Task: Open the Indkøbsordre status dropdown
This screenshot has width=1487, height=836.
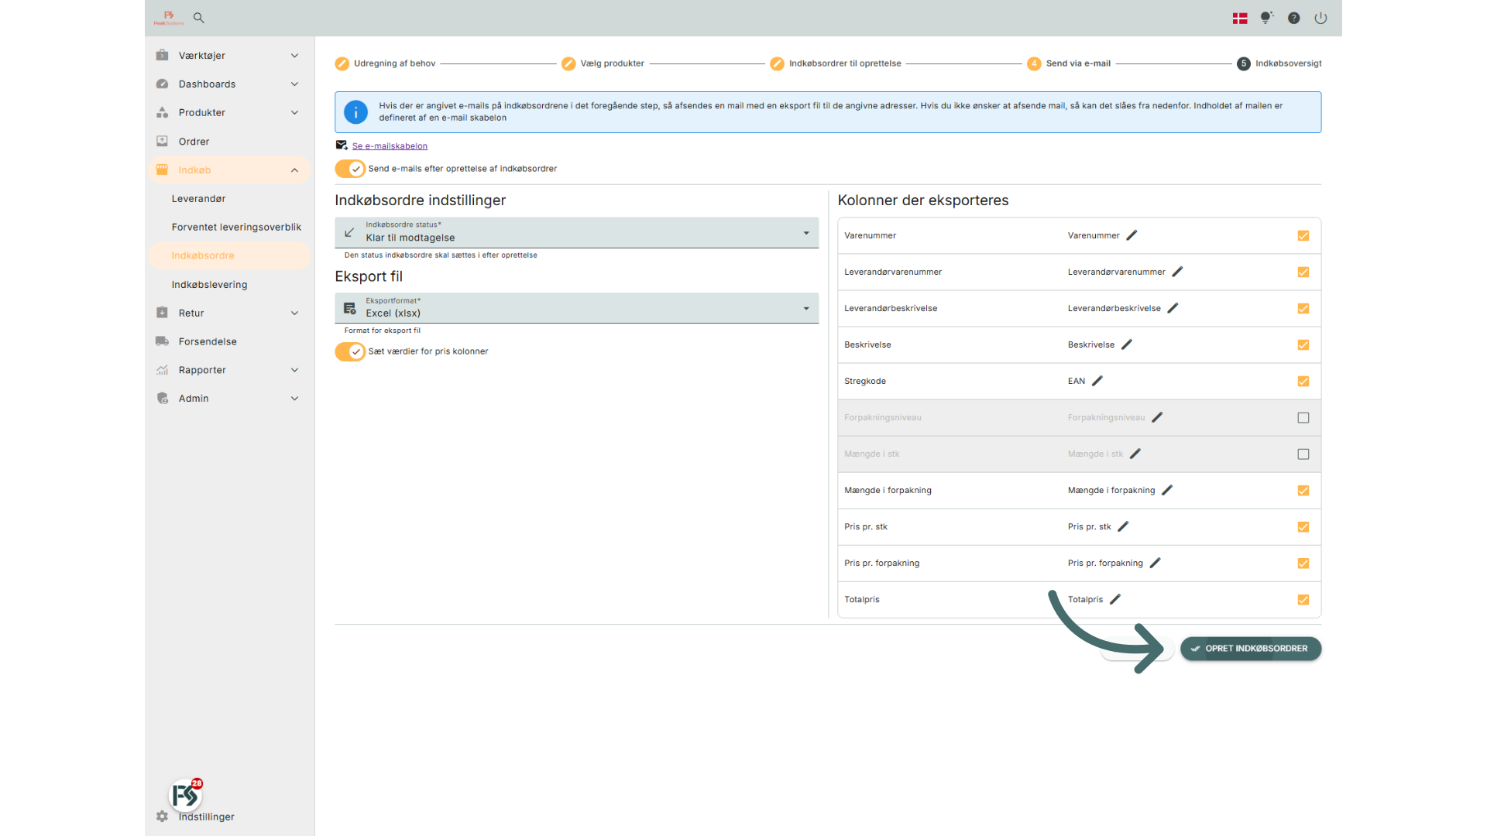Action: pyautogui.click(x=577, y=232)
